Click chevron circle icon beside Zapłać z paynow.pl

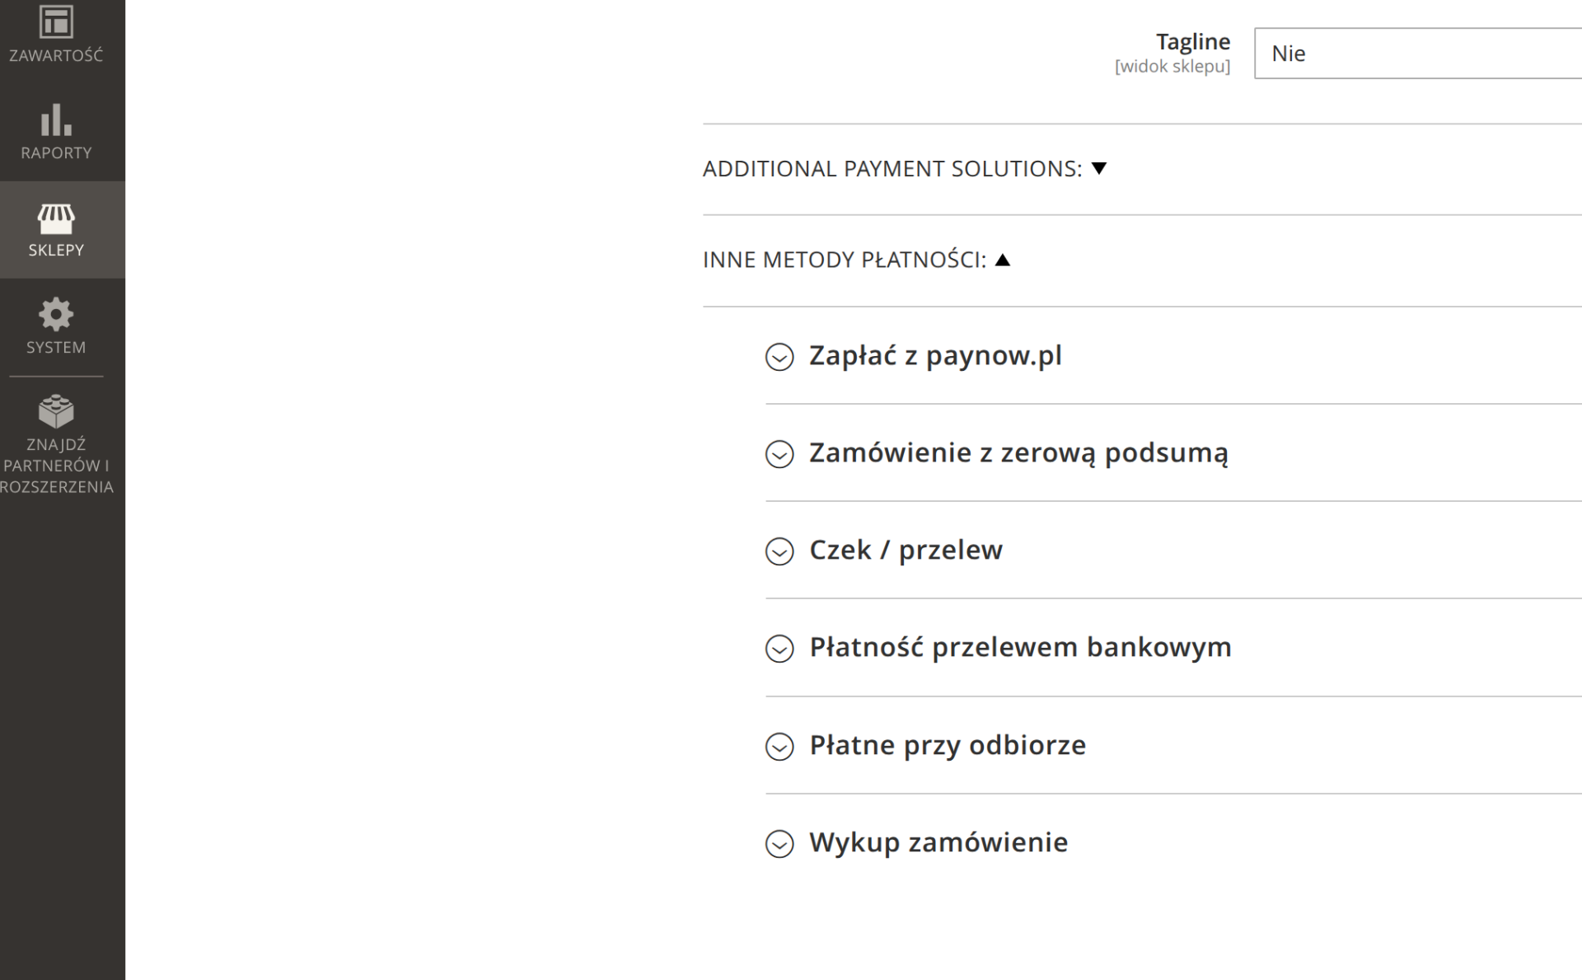click(x=779, y=357)
